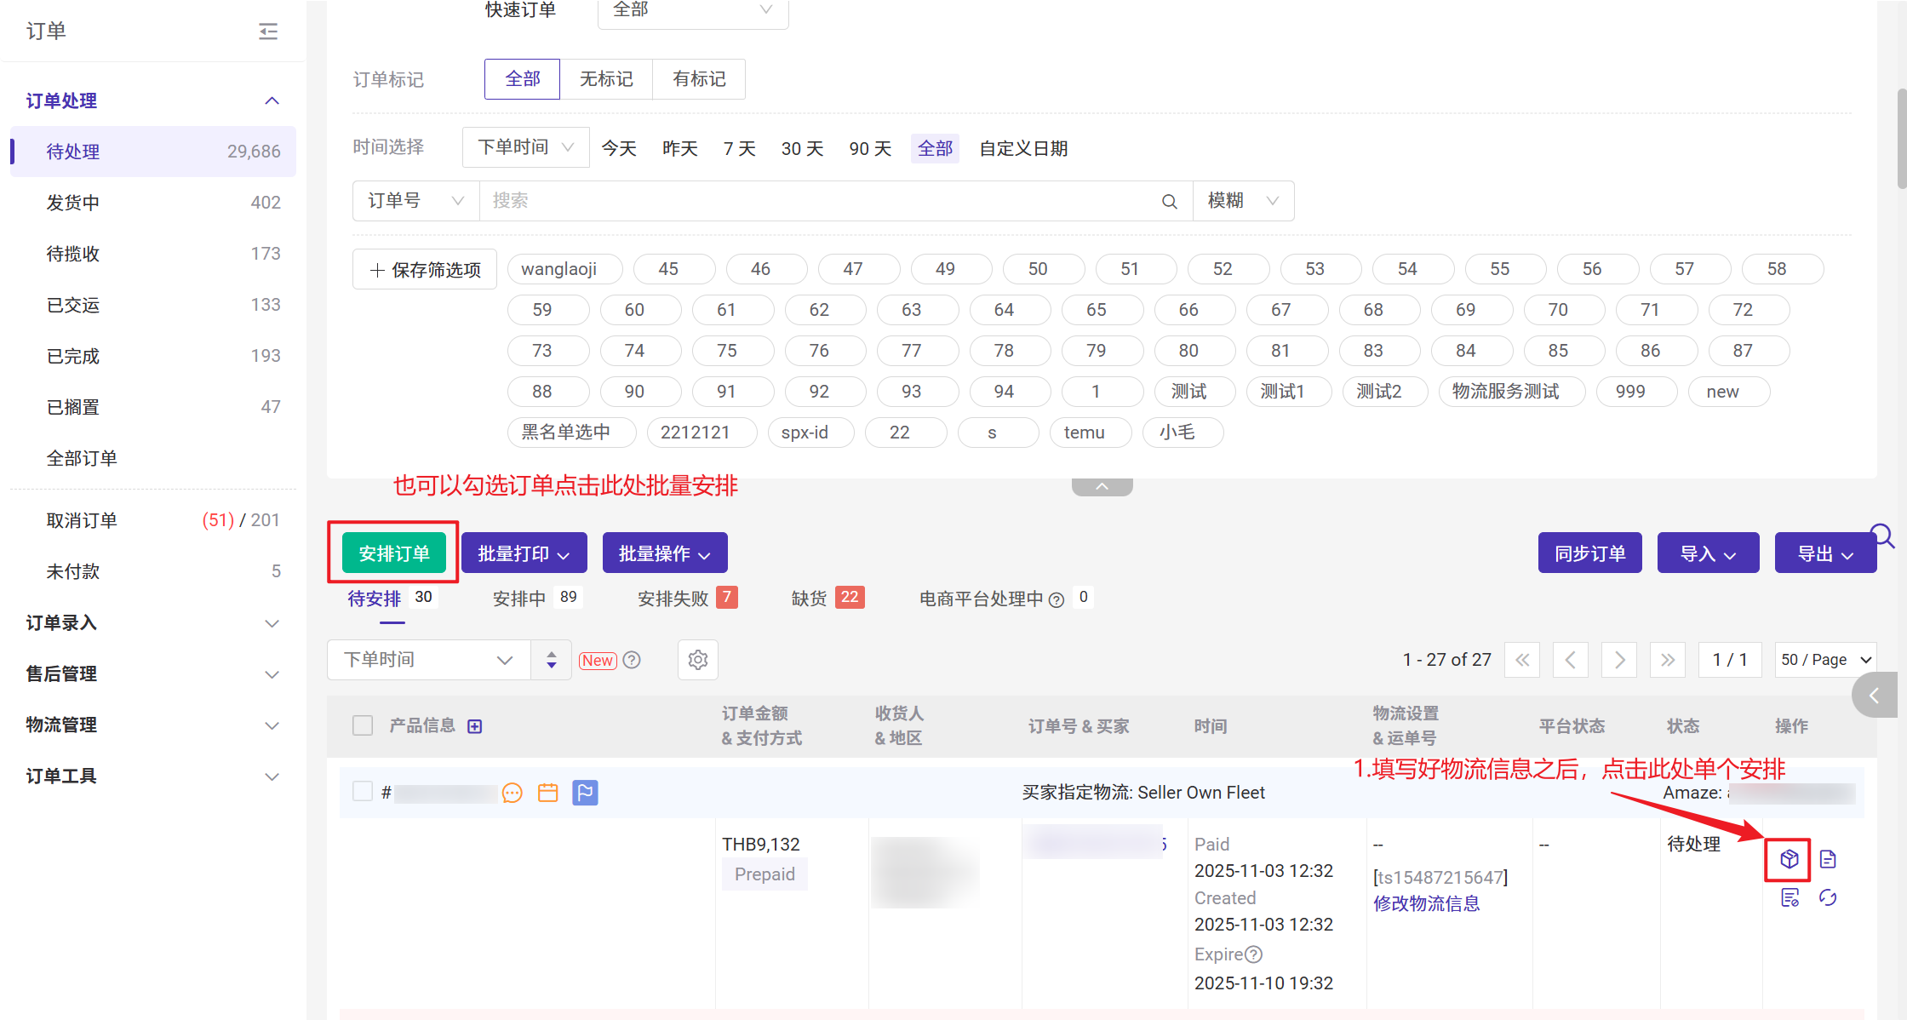
Task: Click the sidebar collapse menu icon
Action: 268,32
